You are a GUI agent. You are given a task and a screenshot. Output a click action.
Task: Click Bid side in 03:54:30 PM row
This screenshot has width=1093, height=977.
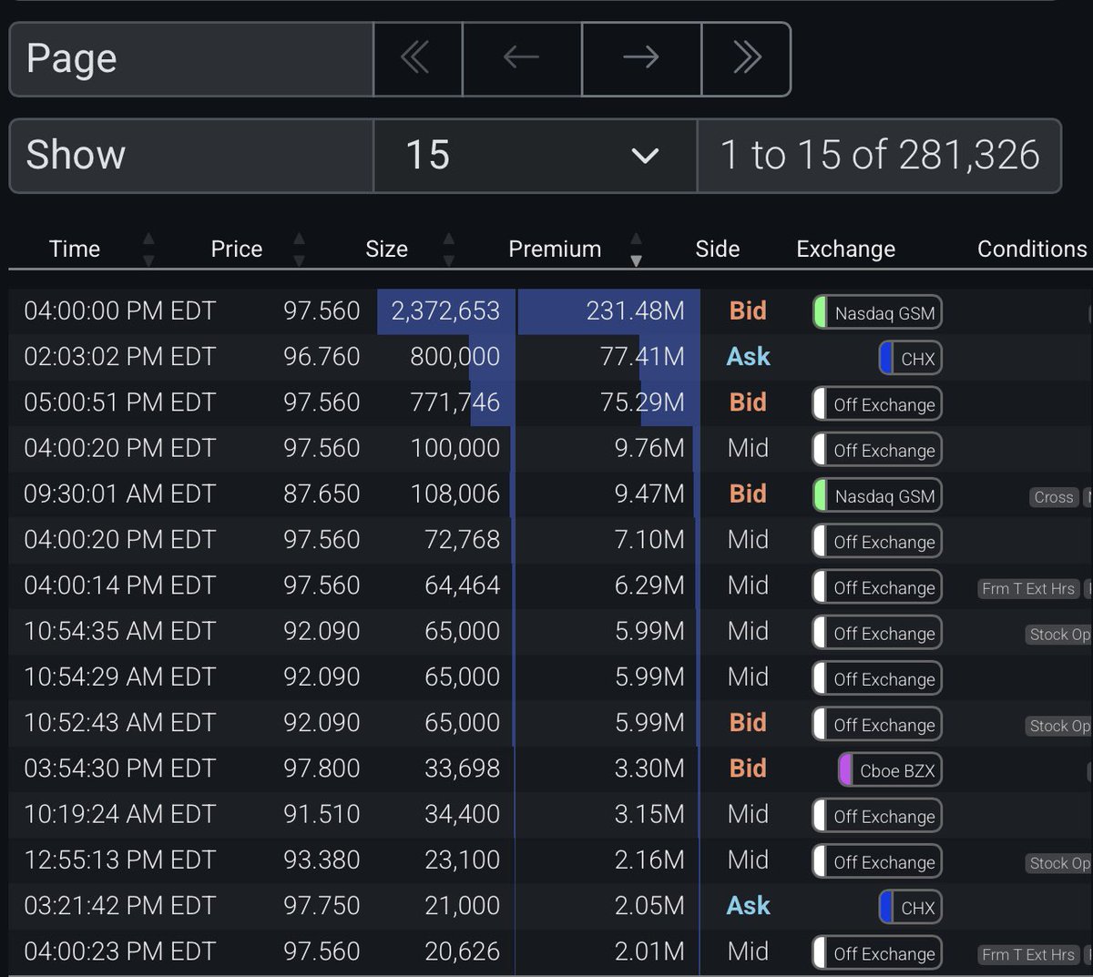point(748,768)
